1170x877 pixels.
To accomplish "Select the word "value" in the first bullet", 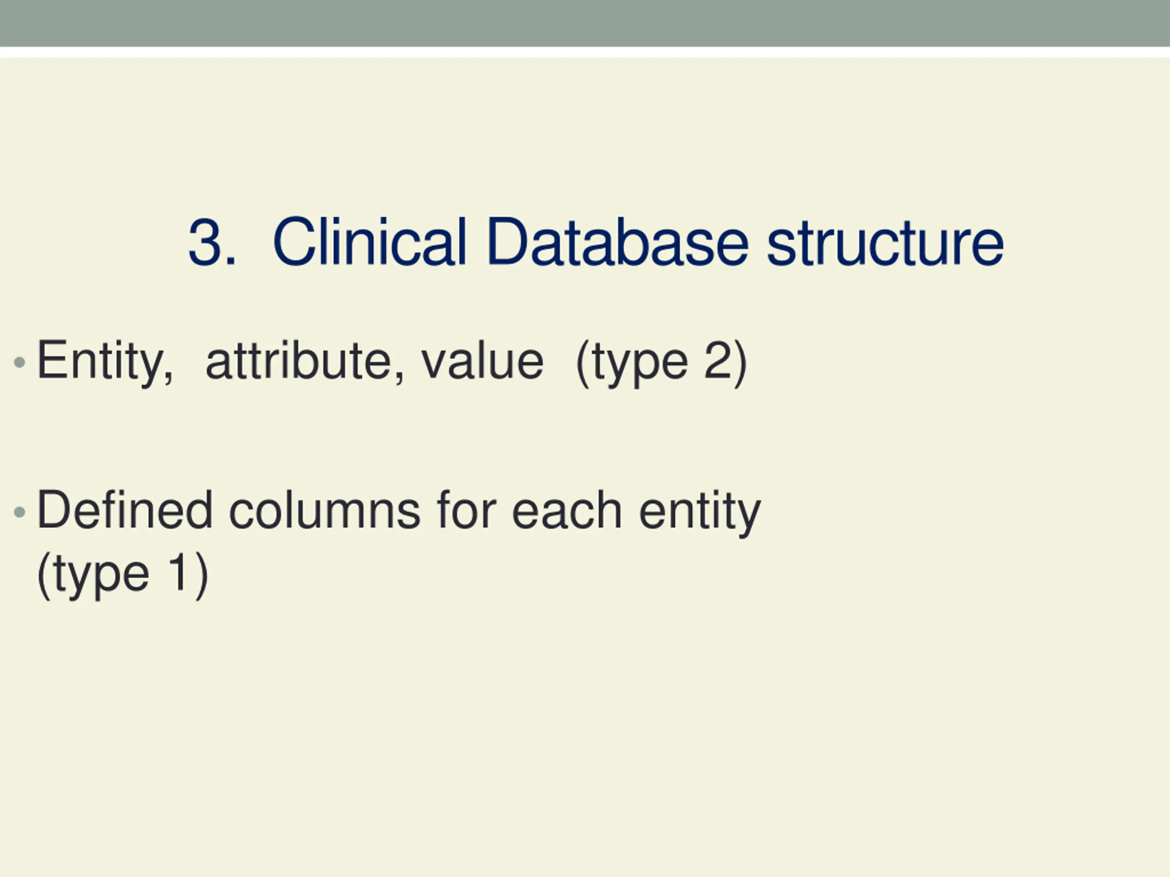I will point(482,362).
